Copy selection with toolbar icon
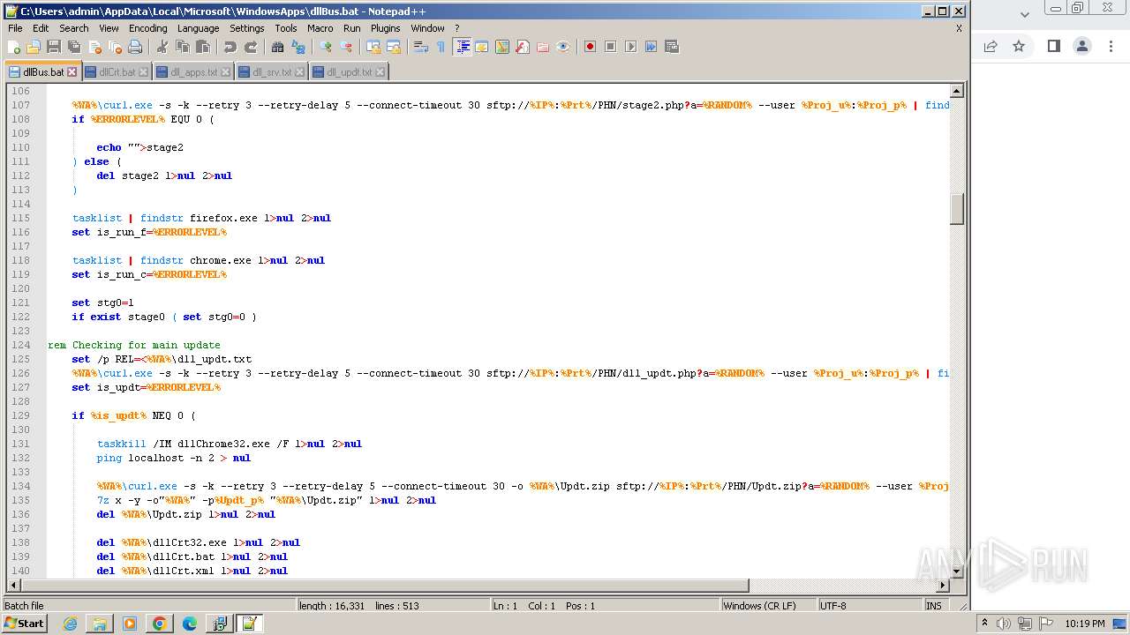The height and width of the screenshot is (635, 1130). [x=183, y=47]
